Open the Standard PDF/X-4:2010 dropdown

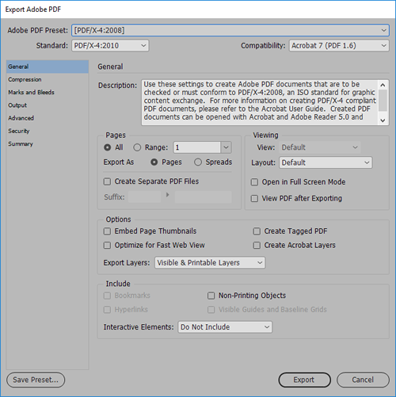(110, 46)
